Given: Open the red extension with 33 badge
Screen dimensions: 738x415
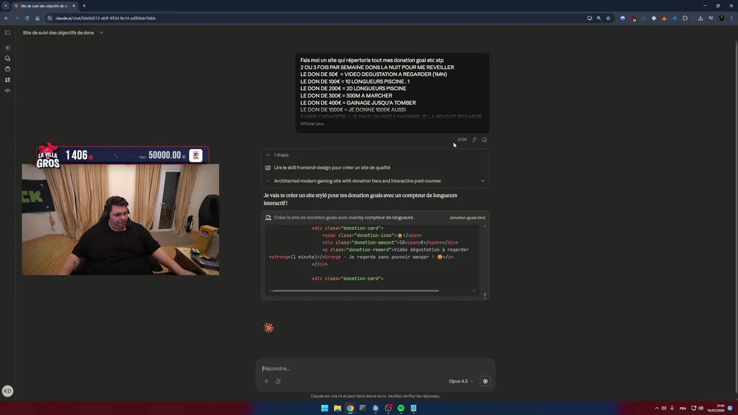Looking at the screenshot, I should point(633,18).
